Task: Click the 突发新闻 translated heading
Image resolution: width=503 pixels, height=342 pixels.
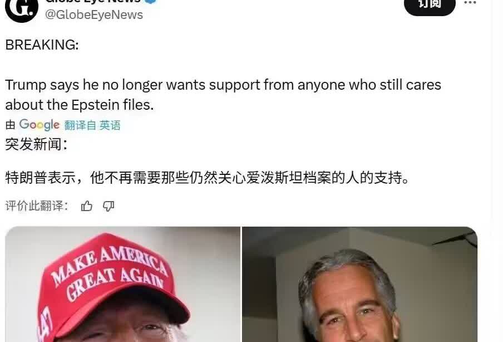Action: point(37,144)
